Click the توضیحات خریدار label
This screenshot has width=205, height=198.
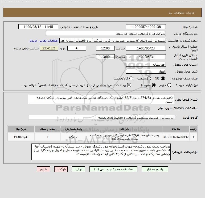tap(185, 152)
